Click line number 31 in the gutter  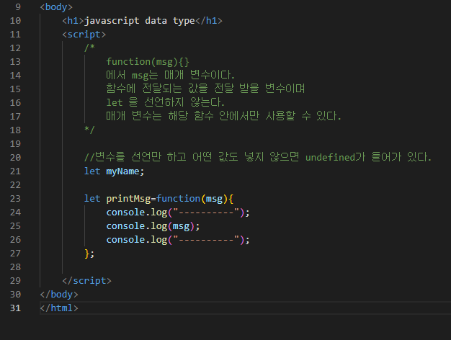point(15,308)
